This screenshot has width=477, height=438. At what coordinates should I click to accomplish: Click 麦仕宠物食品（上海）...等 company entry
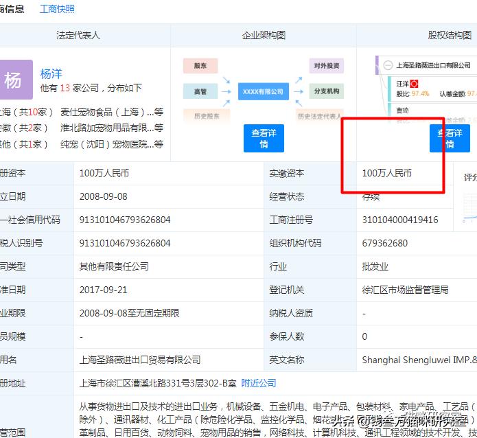click(x=112, y=112)
